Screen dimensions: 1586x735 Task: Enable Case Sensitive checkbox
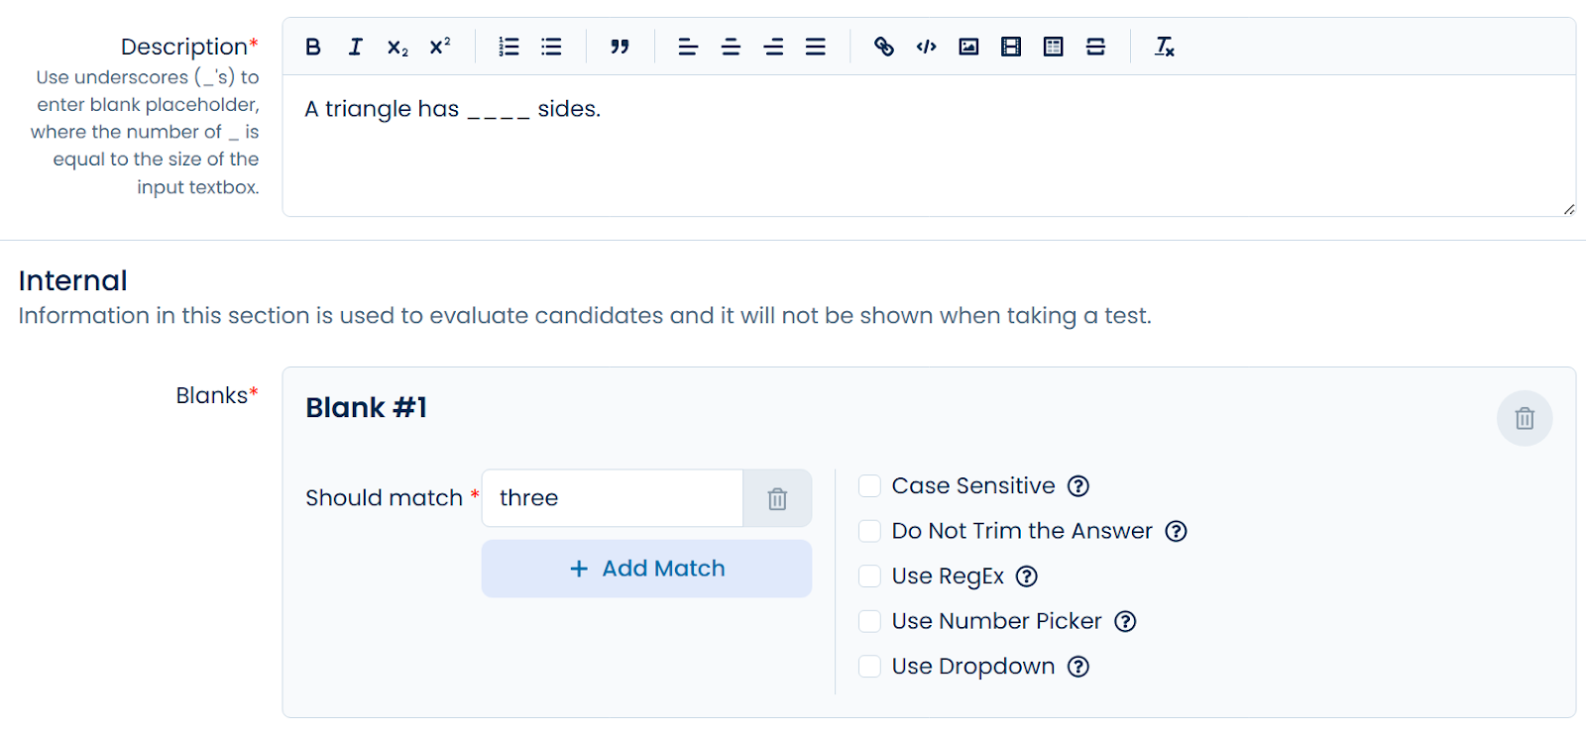869,486
